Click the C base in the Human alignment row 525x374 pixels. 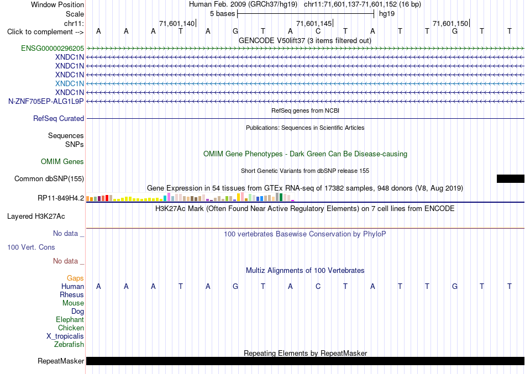pos(318,286)
